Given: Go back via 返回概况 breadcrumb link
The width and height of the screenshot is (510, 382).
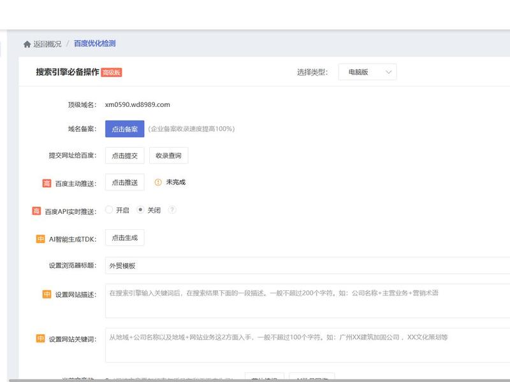Looking at the screenshot, I should (47, 44).
